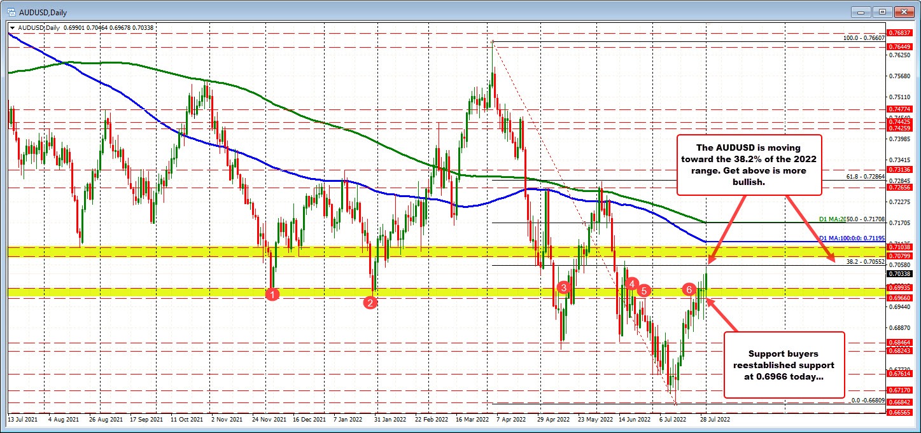Select the AUDUSD,Daily title bar label
This screenshot has height=433, width=921.
tap(41, 11)
